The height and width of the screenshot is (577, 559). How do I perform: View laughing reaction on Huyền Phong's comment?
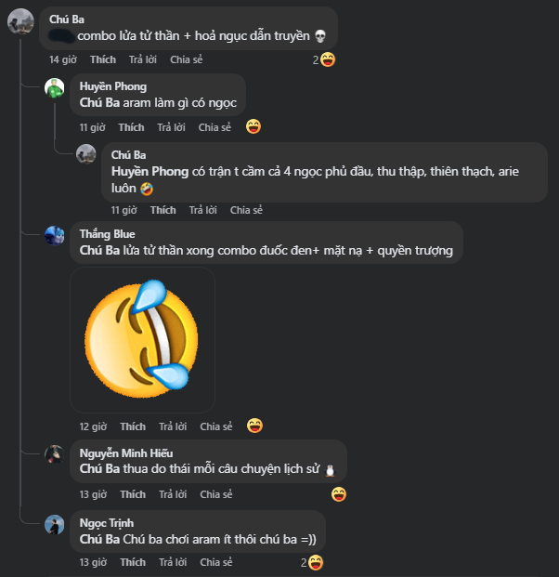click(x=253, y=127)
